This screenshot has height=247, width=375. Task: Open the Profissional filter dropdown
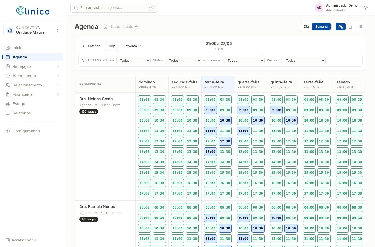click(x=244, y=60)
